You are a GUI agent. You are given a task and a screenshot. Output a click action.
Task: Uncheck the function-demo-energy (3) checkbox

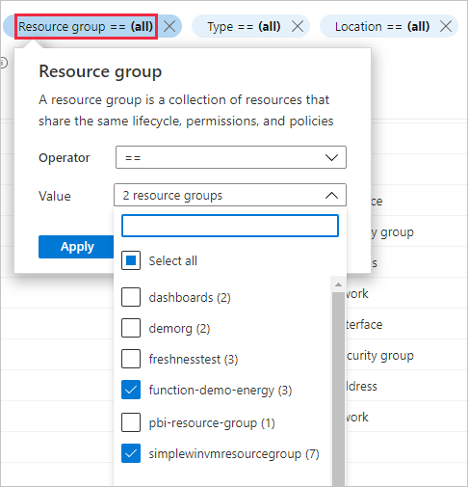click(x=131, y=390)
